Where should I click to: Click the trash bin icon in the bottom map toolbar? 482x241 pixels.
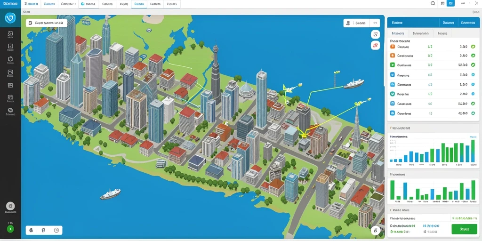pyautogui.click(x=43, y=230)
